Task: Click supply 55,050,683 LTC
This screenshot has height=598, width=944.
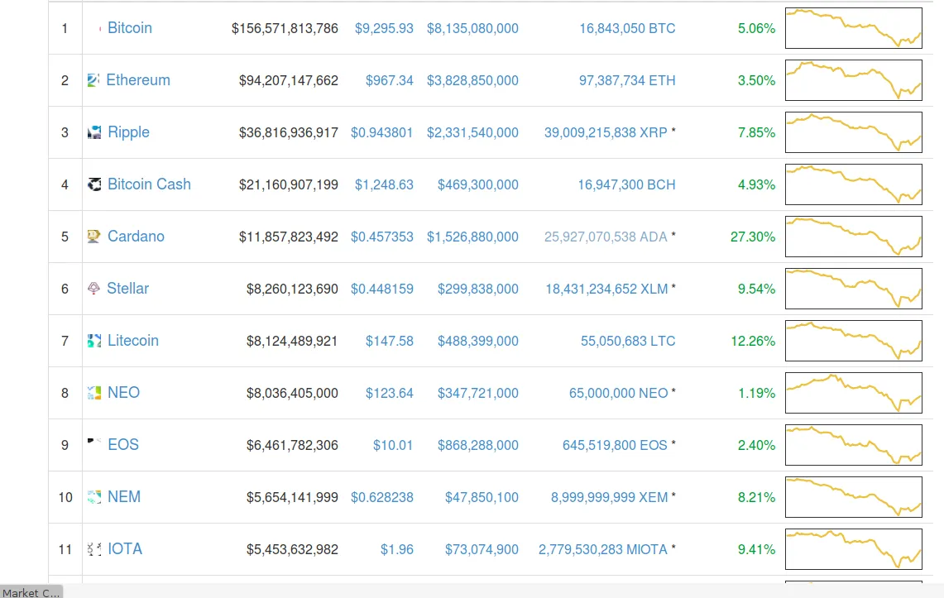Action: click(628, 341)
